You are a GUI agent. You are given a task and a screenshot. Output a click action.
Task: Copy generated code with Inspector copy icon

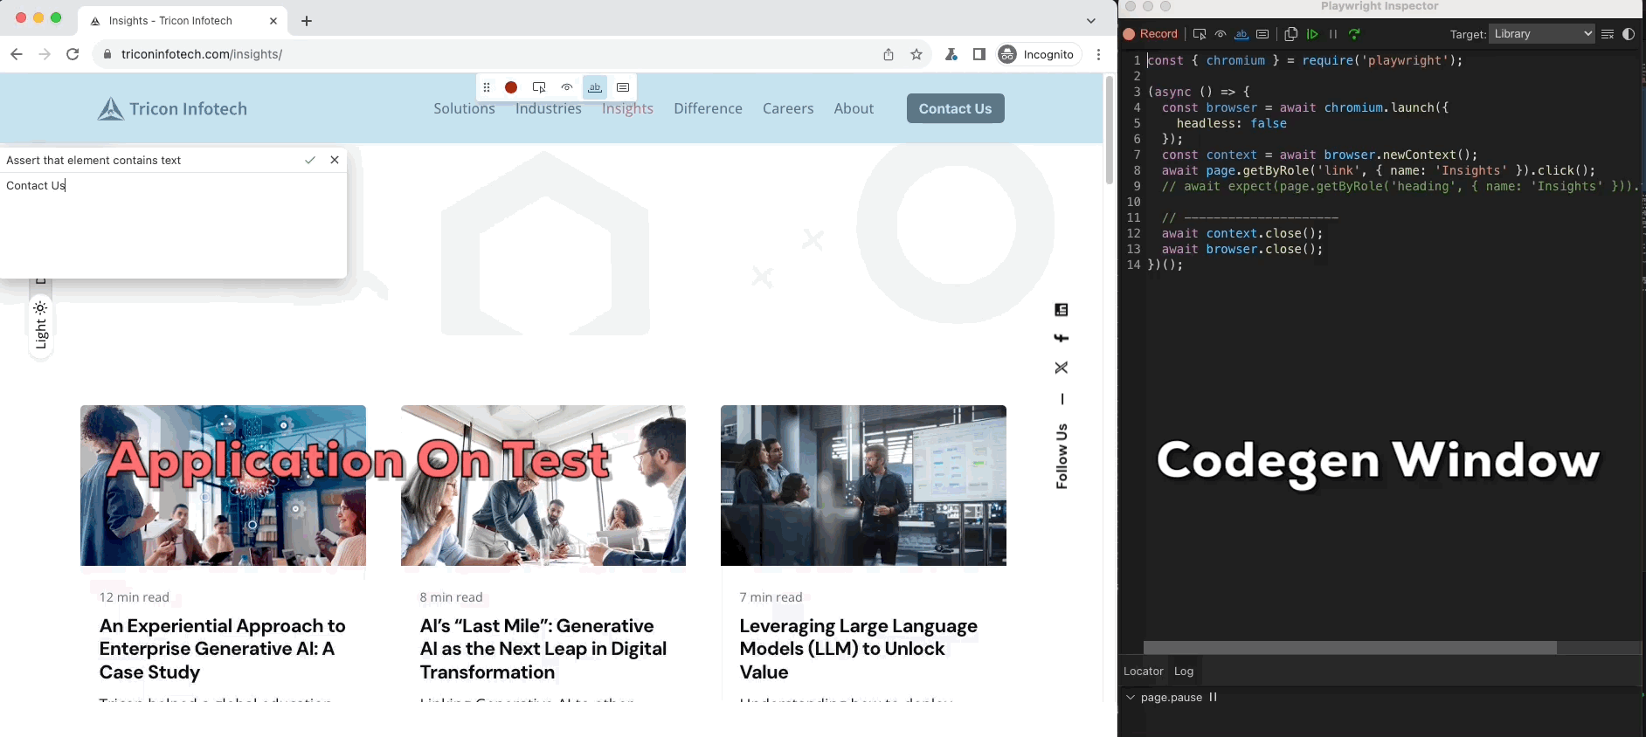(1291, 34)
